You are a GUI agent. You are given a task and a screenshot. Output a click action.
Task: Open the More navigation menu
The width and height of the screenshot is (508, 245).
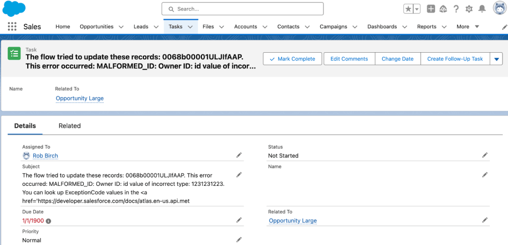pos(467,27)
